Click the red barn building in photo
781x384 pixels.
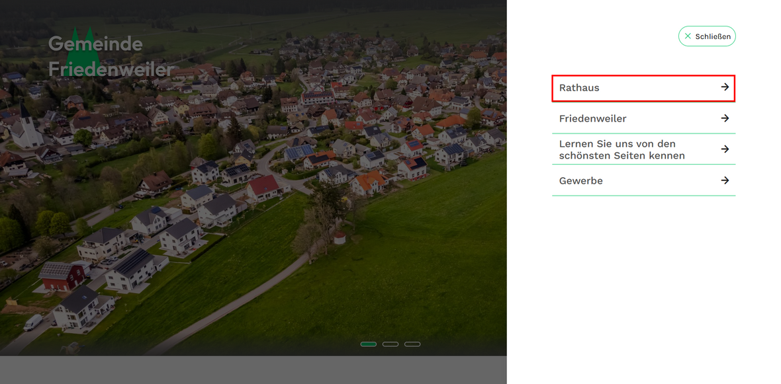(62, 276)
